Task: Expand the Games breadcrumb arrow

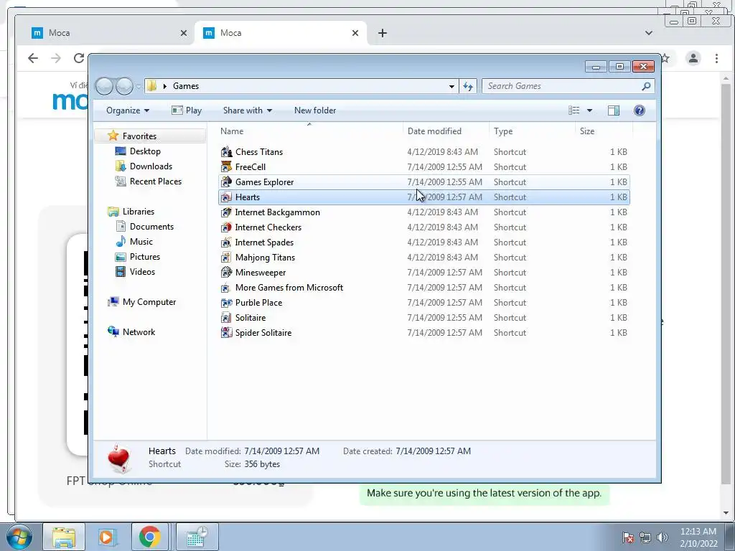Action: pos(165,86)
